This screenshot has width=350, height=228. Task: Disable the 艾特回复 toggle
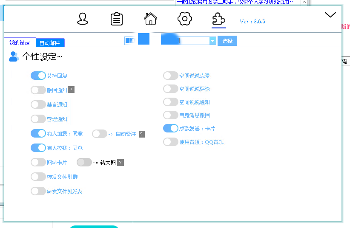(38, 76)
